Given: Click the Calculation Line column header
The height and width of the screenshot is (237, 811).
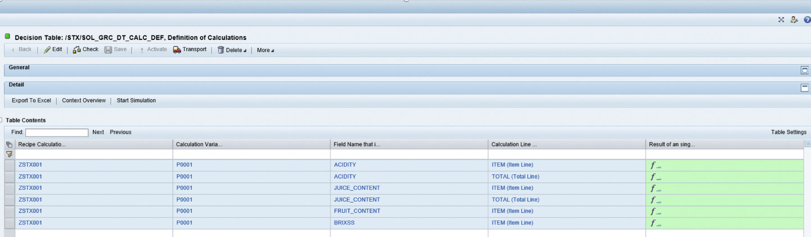Looking at the screenshot, I should [567, 145].
